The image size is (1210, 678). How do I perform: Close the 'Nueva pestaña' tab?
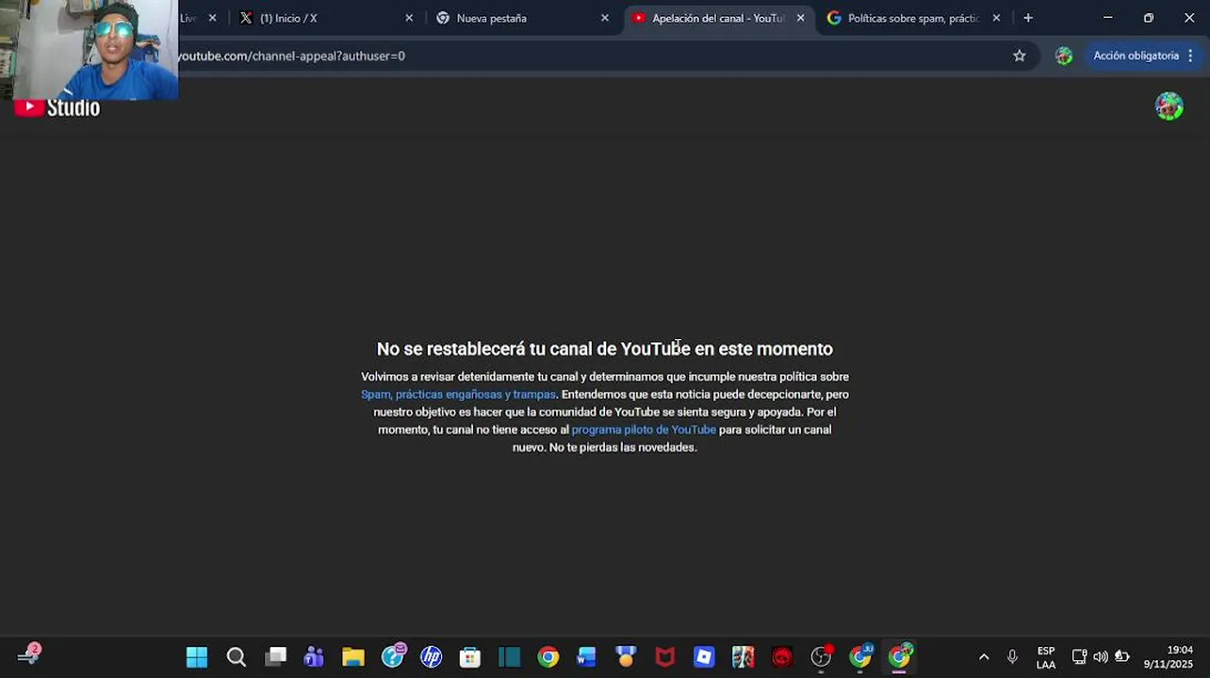(605, 18)
